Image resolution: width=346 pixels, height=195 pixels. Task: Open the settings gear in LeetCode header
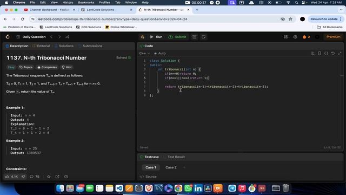[x=295, y=37]
